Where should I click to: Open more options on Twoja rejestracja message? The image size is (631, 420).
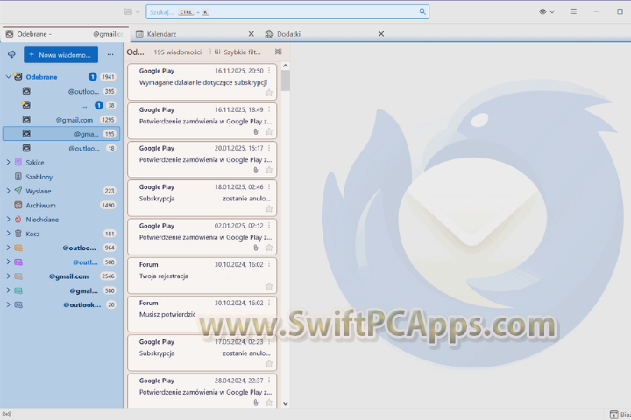[269, 264]
